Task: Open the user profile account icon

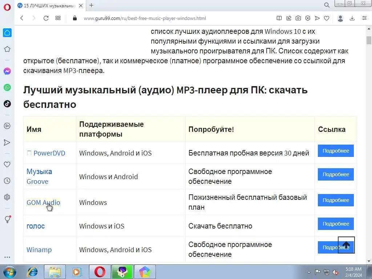Action: tap(340, 18)
